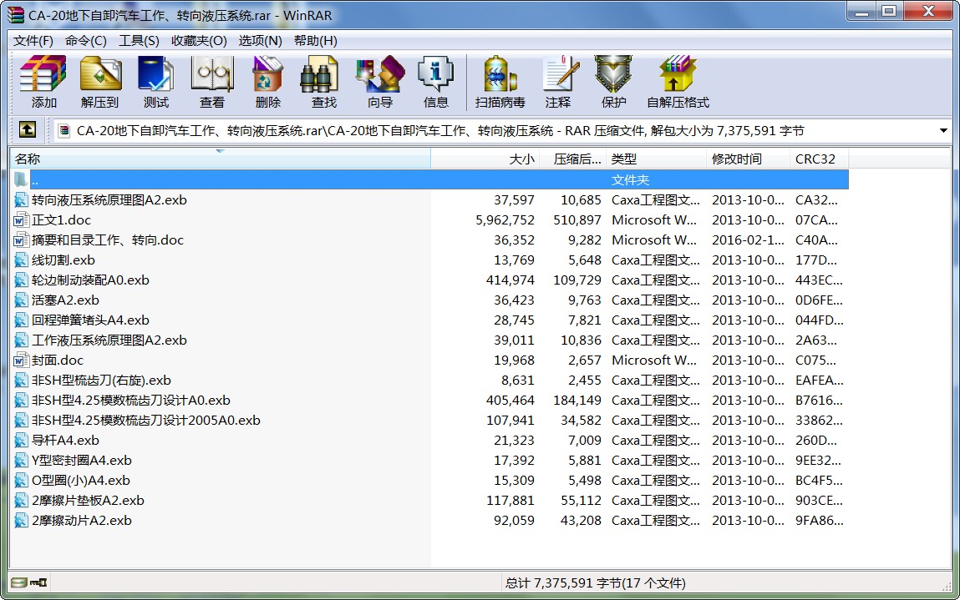This screenshot has width=960, height=600.
Task: Sort by 修改时间 column header
Action: tap(748, 159)
